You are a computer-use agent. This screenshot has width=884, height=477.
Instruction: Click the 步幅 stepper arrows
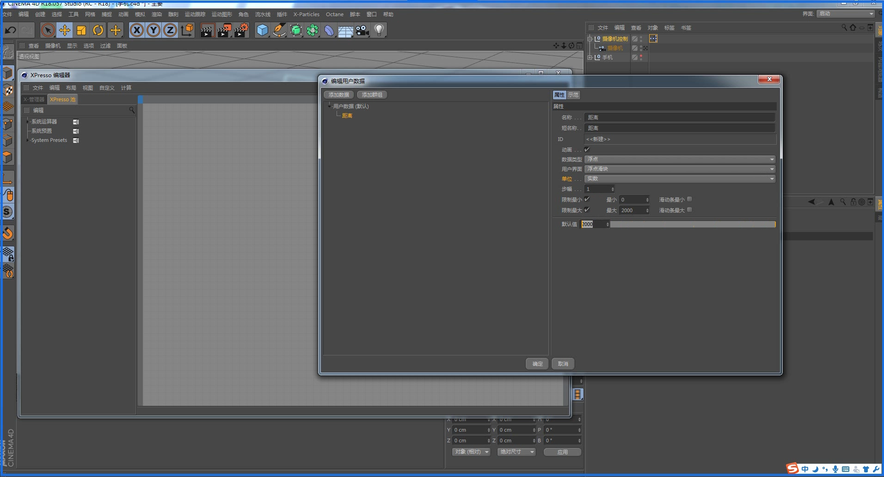coord(613,189)
